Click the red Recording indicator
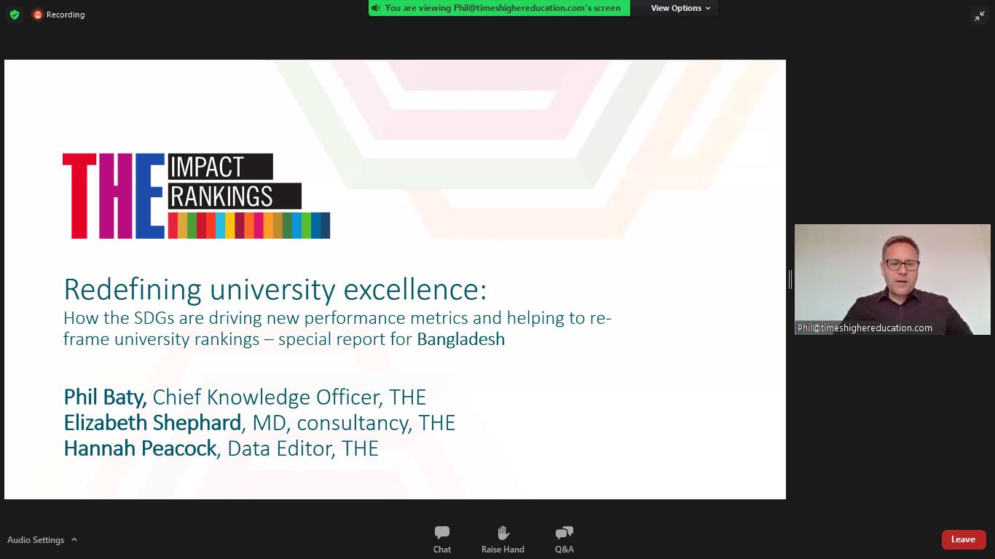The width and height of the screenshot is (995, 559). point(37,15)
